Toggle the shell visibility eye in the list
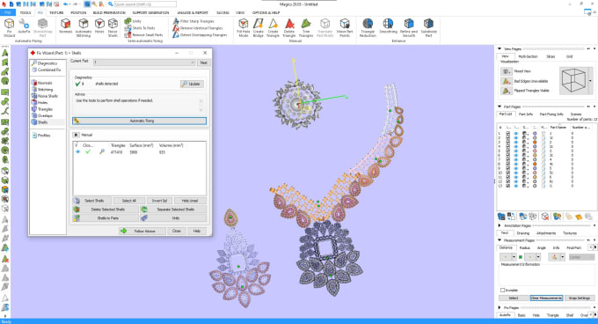598x324 pixels. (x=77, y=152)
